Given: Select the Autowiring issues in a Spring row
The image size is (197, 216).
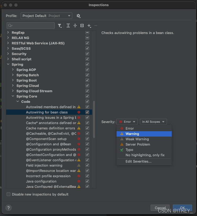Looking at the screenshot, I should click(x=49, y=117).
